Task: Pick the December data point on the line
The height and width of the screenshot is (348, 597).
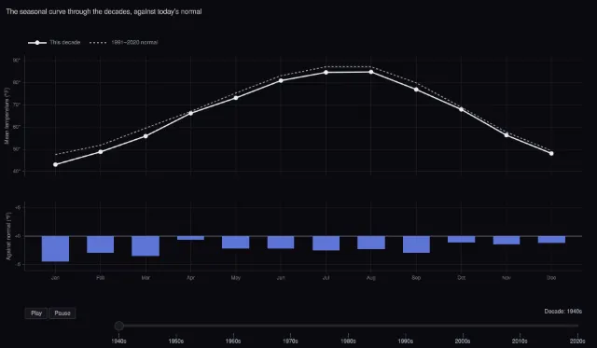Action: [x=551, y=153]
